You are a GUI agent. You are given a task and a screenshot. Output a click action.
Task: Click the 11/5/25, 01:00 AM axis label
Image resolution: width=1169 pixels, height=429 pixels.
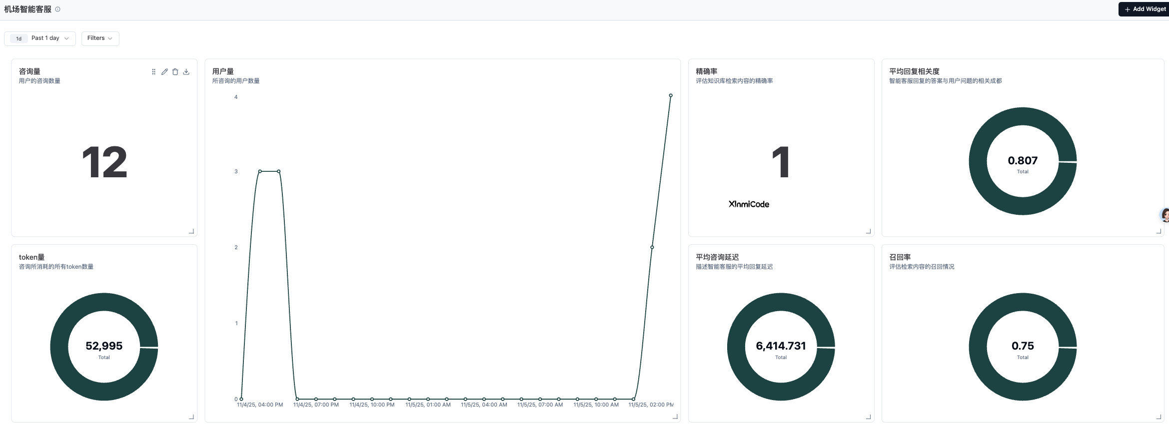(x=428, y=405)
